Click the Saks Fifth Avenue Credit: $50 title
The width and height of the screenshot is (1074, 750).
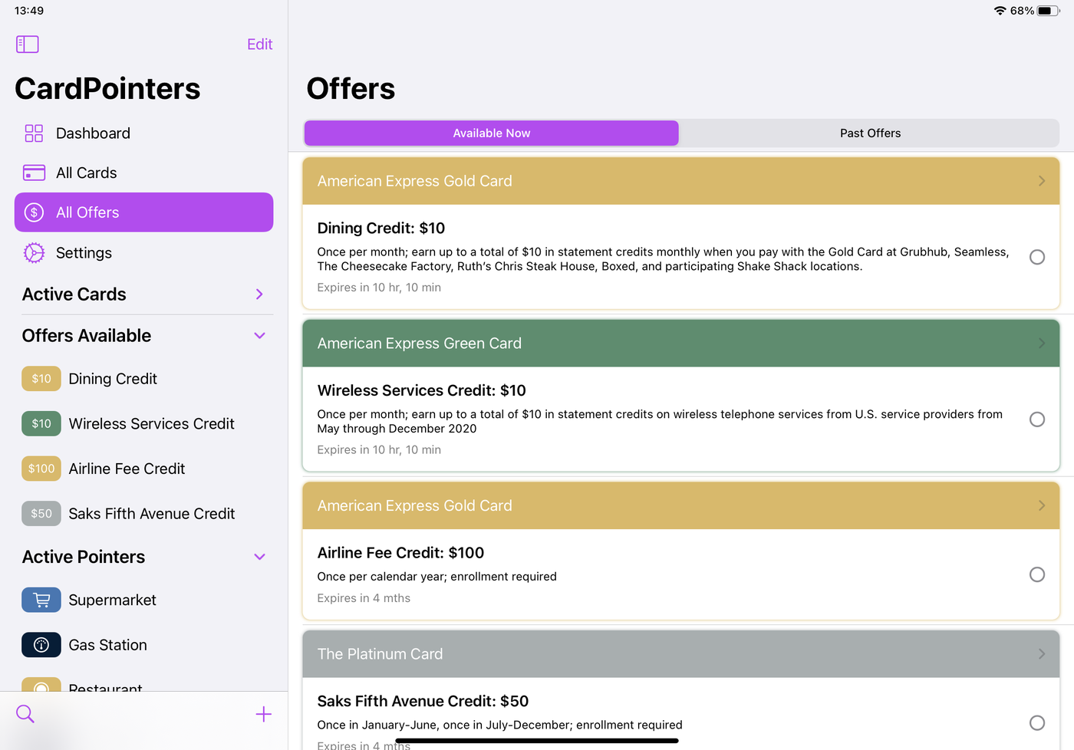click(x=423, y=701)
